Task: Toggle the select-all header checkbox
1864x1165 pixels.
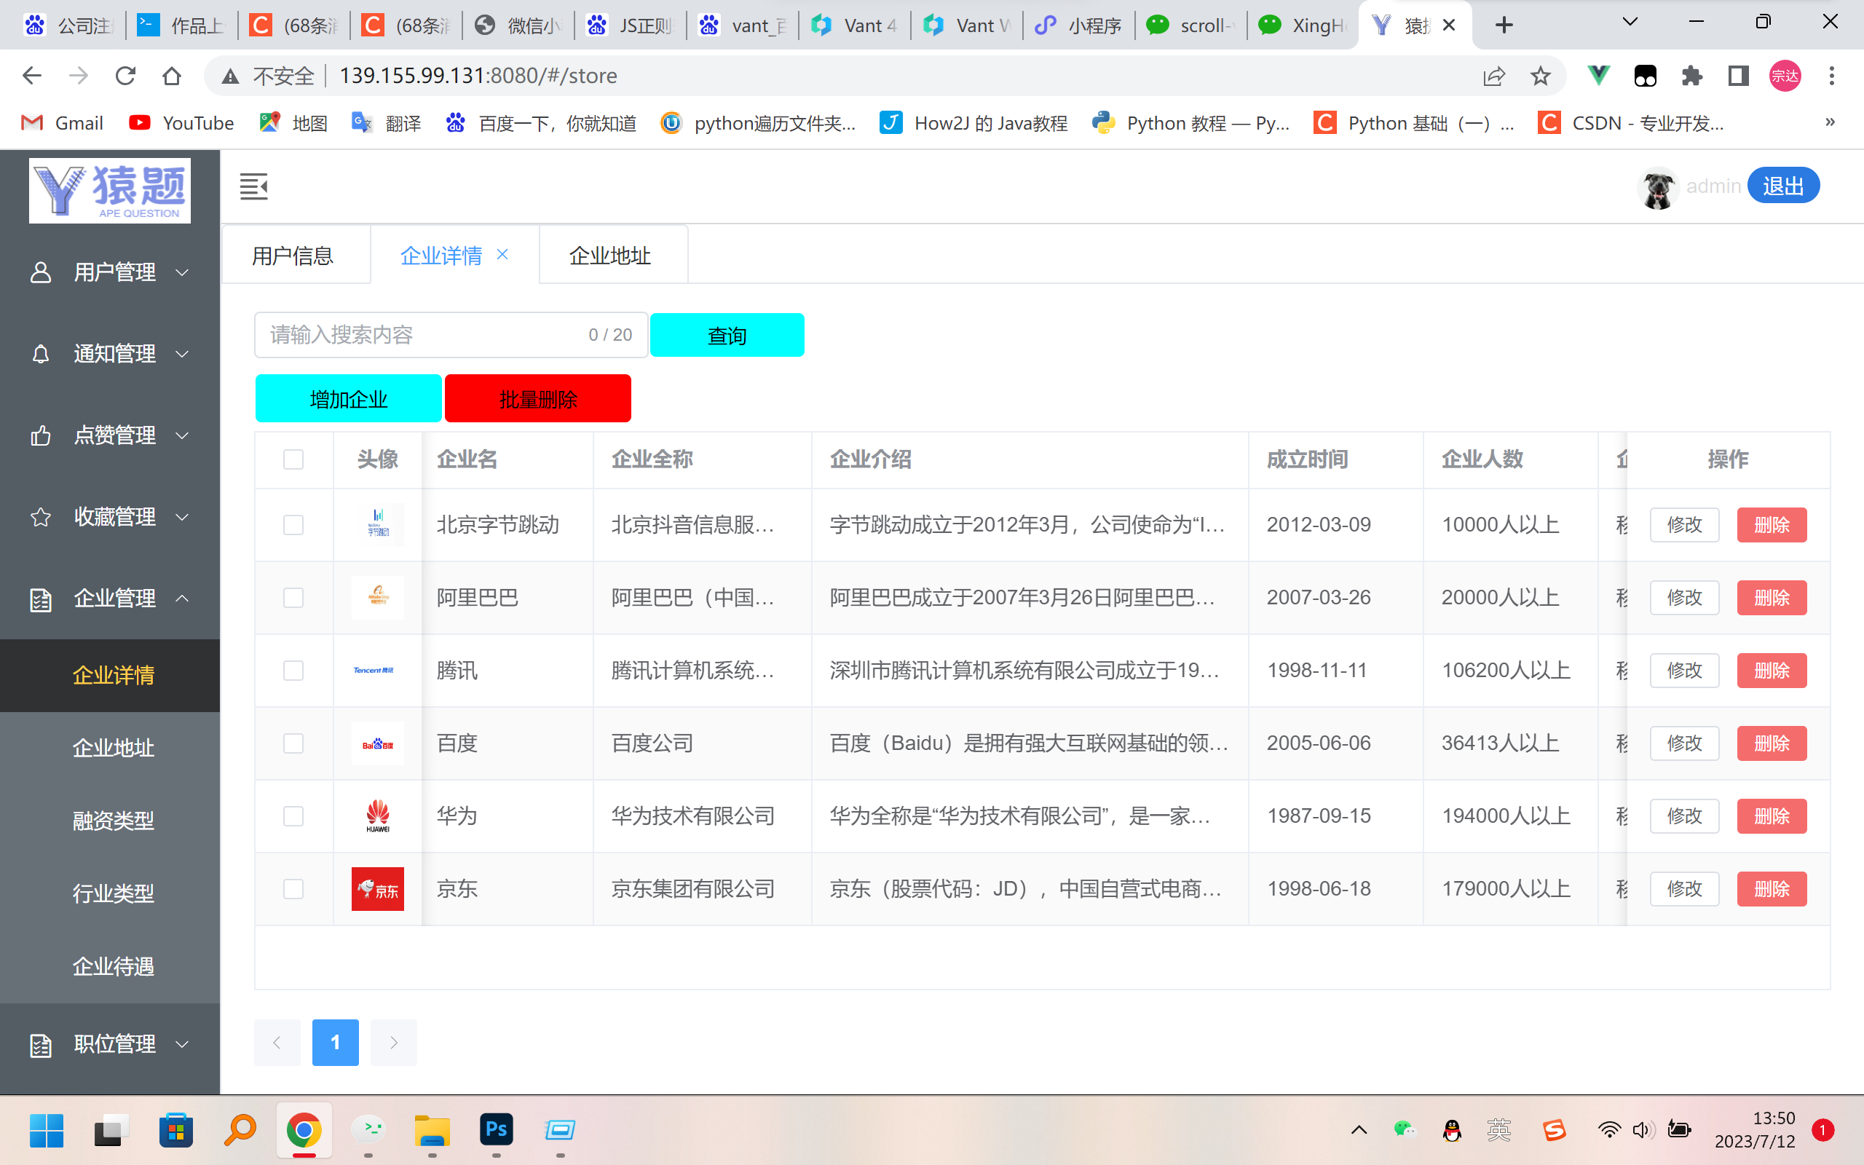Action: point(293,459)
